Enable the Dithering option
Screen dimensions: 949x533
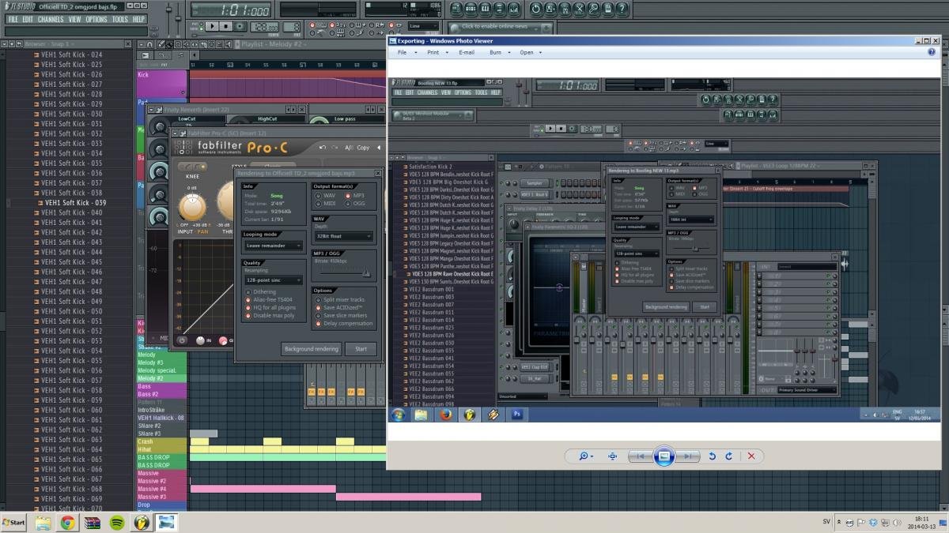(260, 291)
